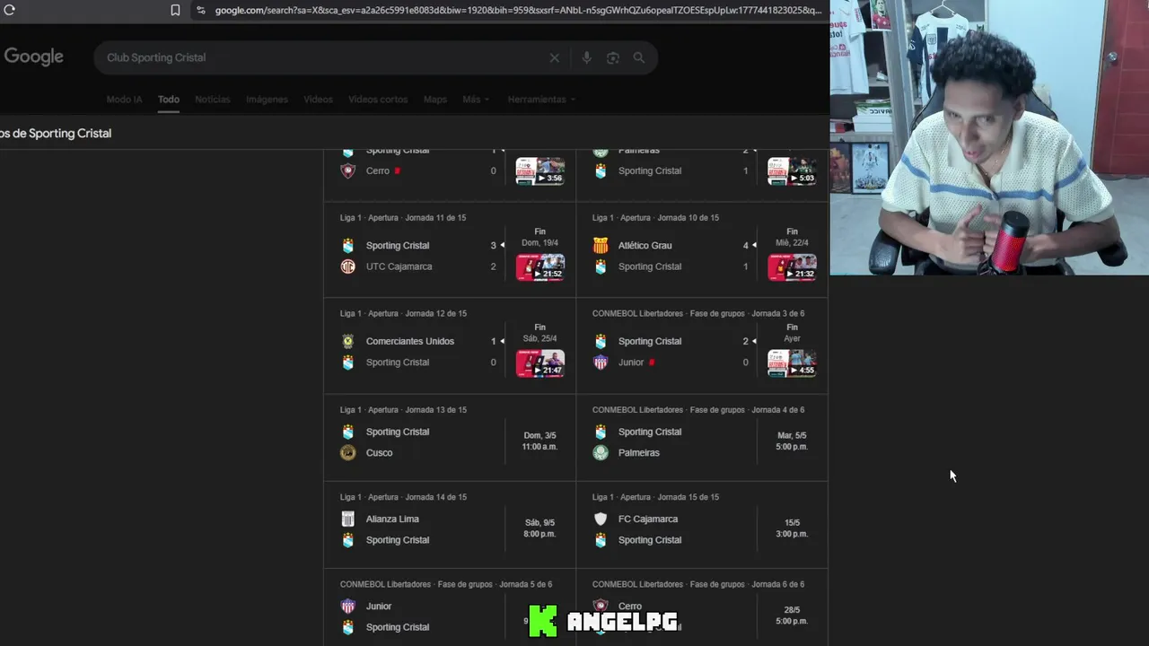Click the Cusco team crest
The image size is (1149, 646).
(348, 453)
